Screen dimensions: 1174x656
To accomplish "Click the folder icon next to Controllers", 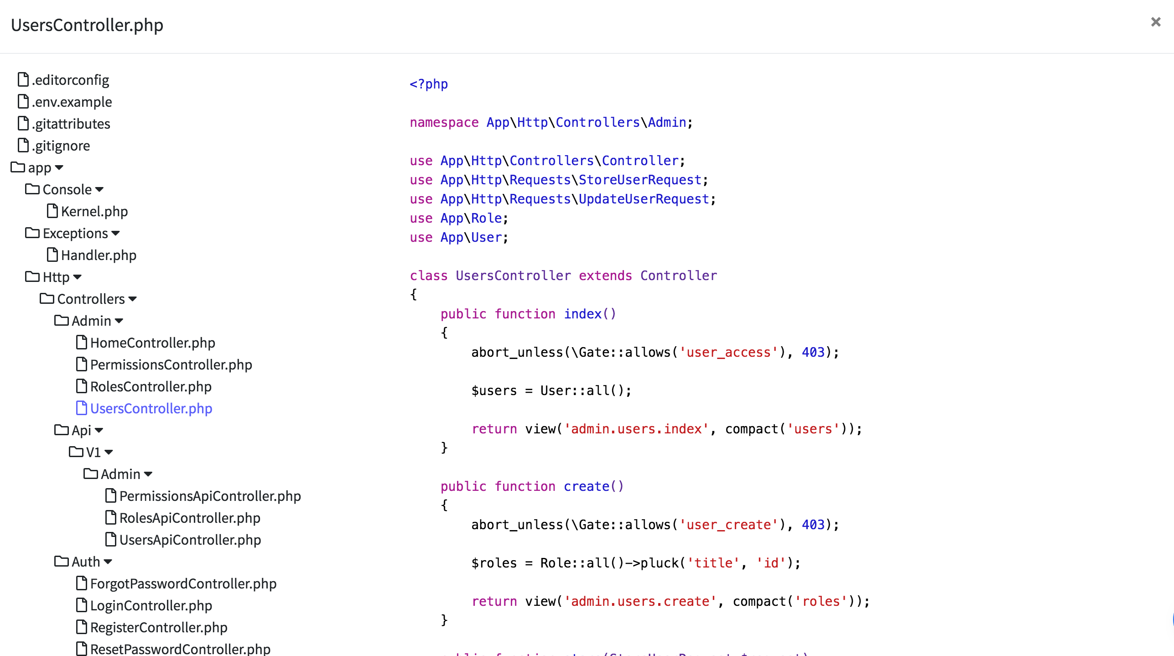I will (x=47, y=298).
